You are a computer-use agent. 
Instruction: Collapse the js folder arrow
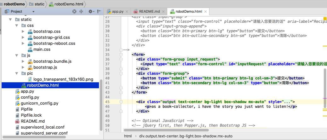point(17,55)
